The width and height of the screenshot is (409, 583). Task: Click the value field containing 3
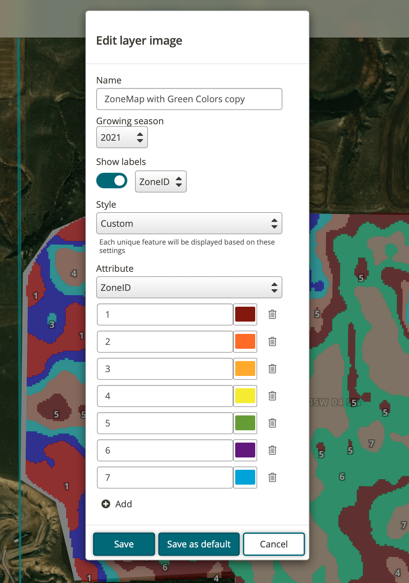(165, 369)
